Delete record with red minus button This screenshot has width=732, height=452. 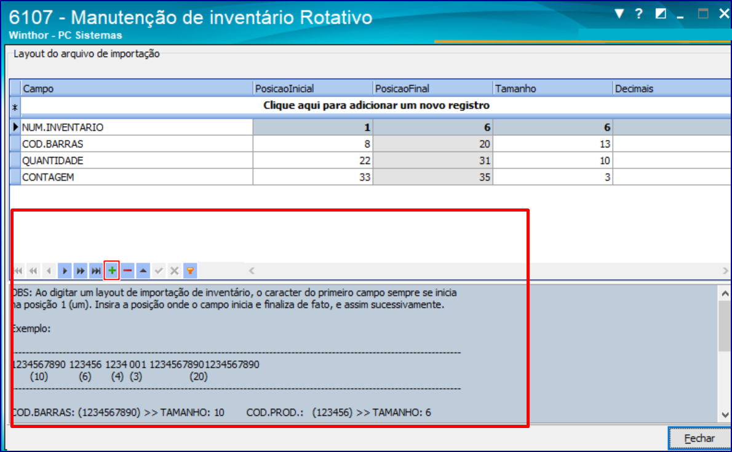pos(127,271)
